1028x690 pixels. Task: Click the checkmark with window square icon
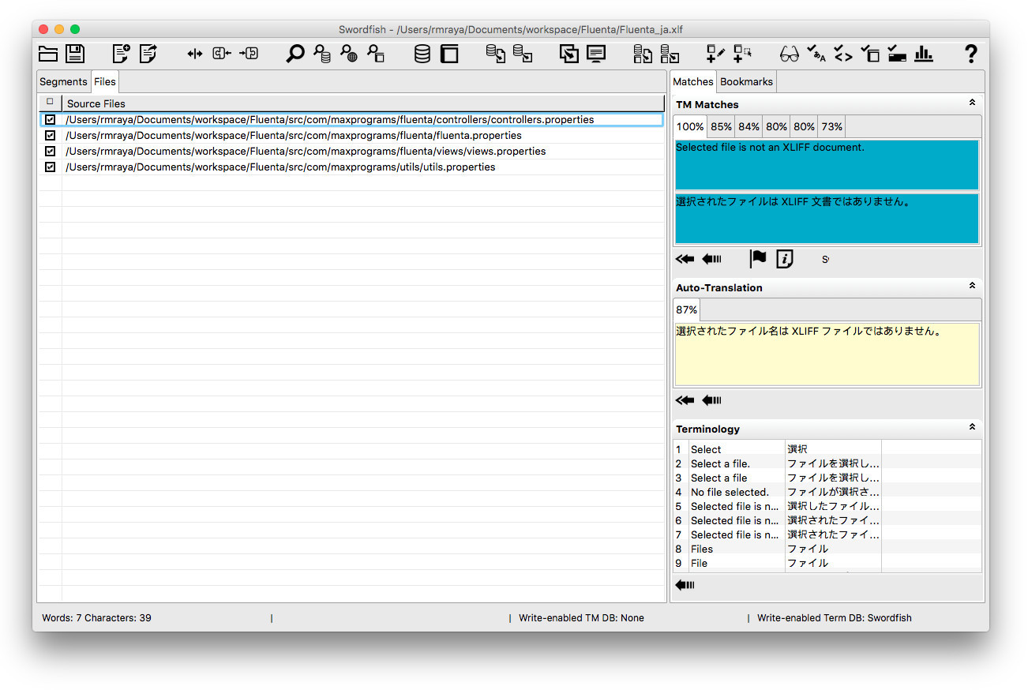click(870, 54)
